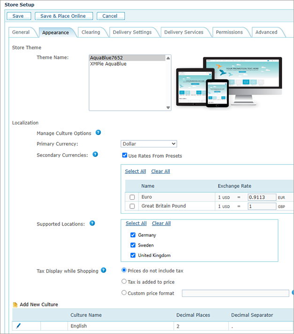Open the Permissions tab
The image size is (294, 334).
(229, 32)
